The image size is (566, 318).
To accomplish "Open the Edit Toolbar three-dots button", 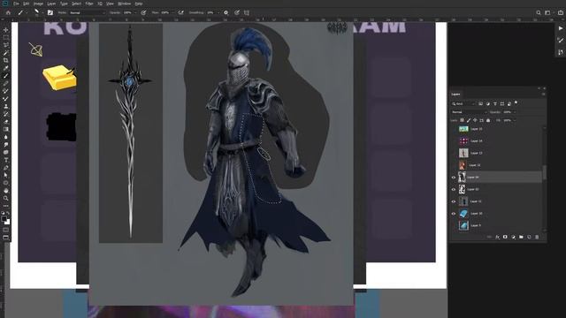I will (6, 206).
